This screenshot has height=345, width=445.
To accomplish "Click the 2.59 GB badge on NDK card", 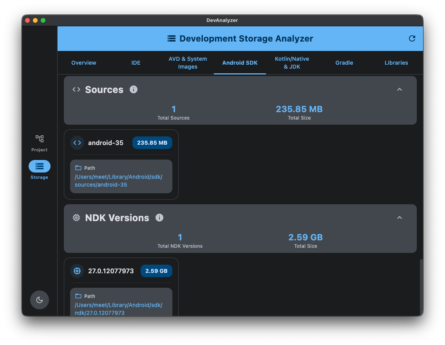I will pyautogui.click(x=156, y=271).
